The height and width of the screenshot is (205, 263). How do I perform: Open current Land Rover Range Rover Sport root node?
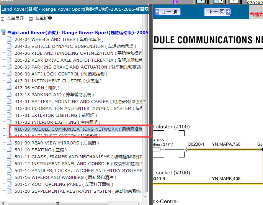pyautogui.click(x=78, y=33)
